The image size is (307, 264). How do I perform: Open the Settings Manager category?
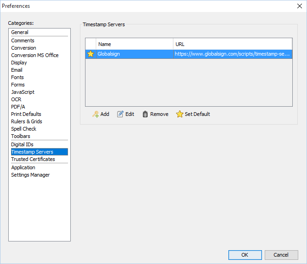click(30, 175)
